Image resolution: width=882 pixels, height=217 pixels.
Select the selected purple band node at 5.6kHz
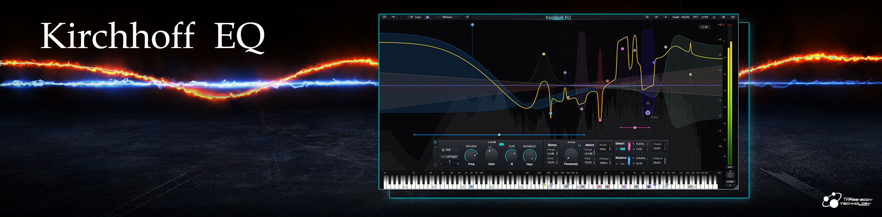pos(648,113)
